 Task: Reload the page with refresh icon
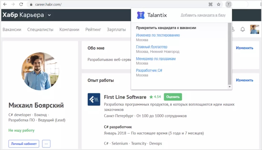[21, 4]
